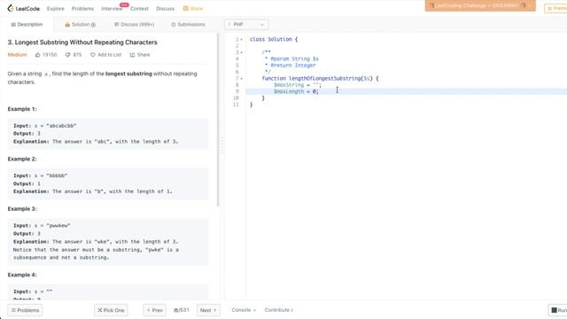567x319 pixels.
Task: Go to the Prev problem
Action: click(x=155, y=310)
